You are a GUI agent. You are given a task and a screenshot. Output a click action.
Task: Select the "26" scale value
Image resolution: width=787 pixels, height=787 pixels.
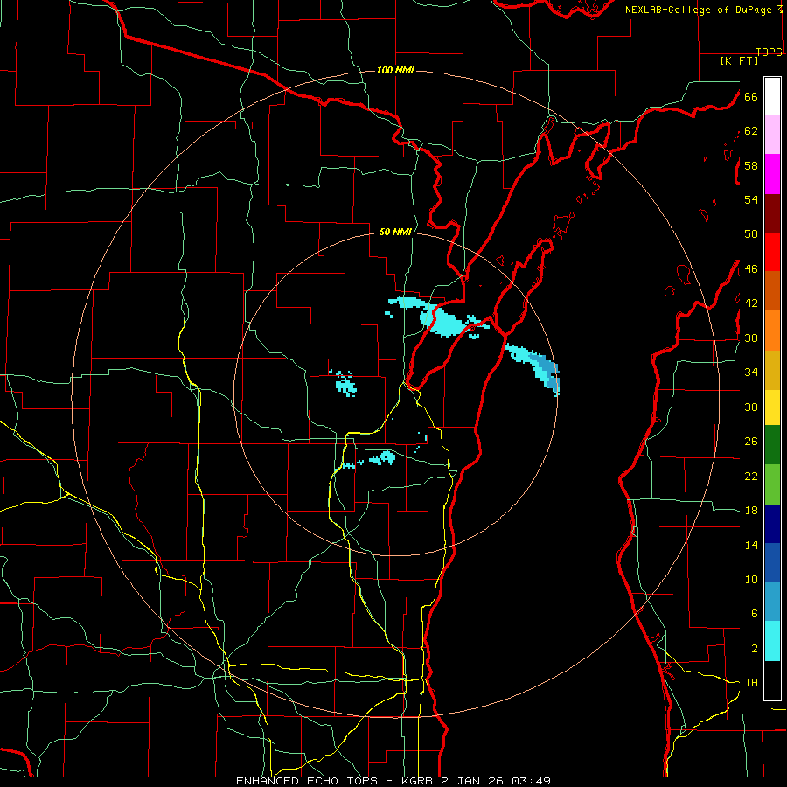pyautogui.click(x=751, y=442)
